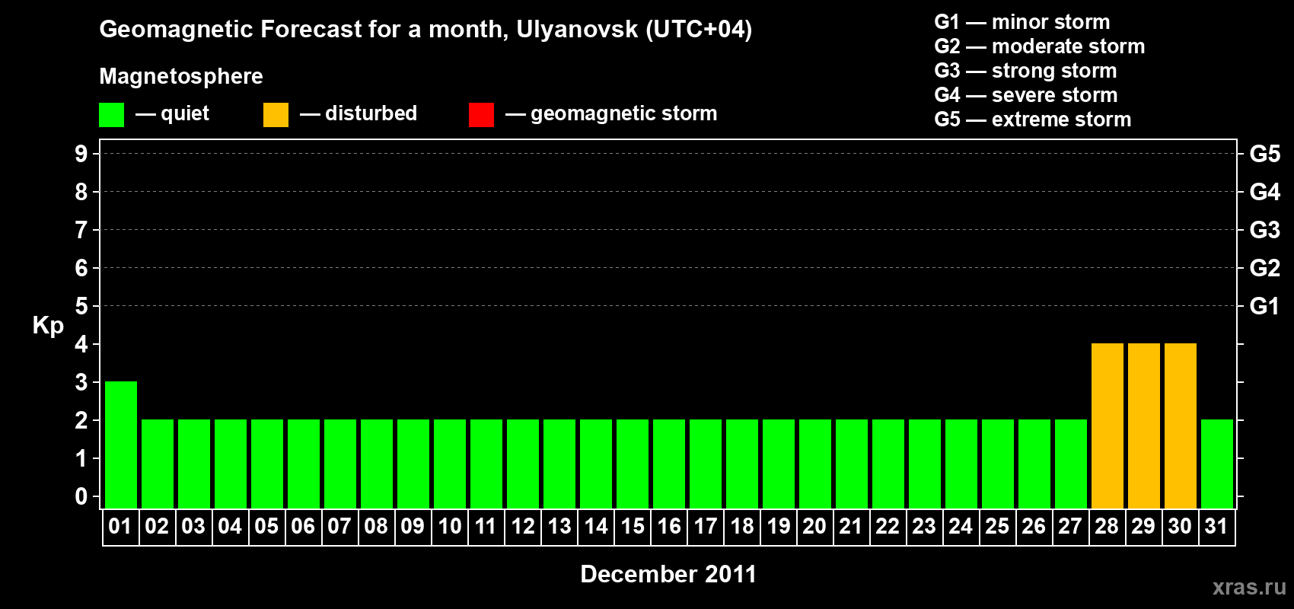Image resolution: width=1294 pixels, height=609 pixels.
Task: Click the green bar for day 31
Action: coord(1217,464)
